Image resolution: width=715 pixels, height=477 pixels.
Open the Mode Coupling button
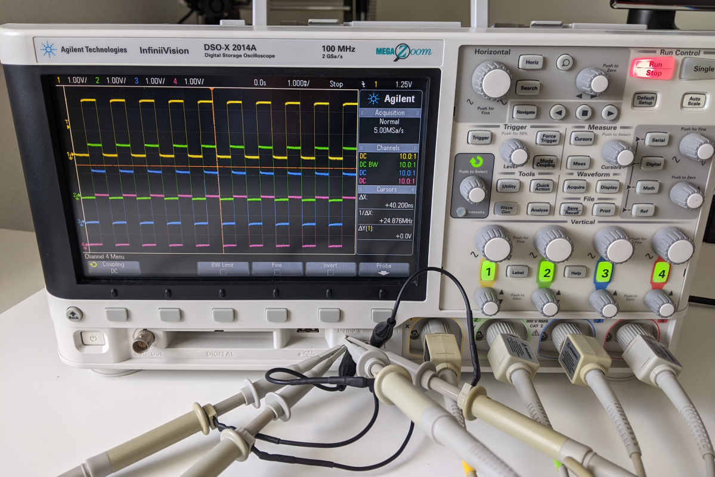pos(546,163)
